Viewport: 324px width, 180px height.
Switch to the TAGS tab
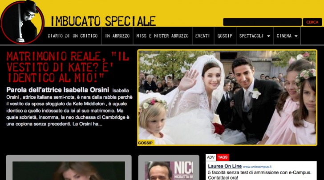pos(223,157)
